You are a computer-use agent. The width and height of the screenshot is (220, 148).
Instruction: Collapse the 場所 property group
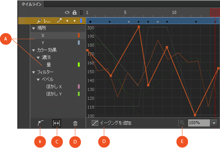(34, 29)
